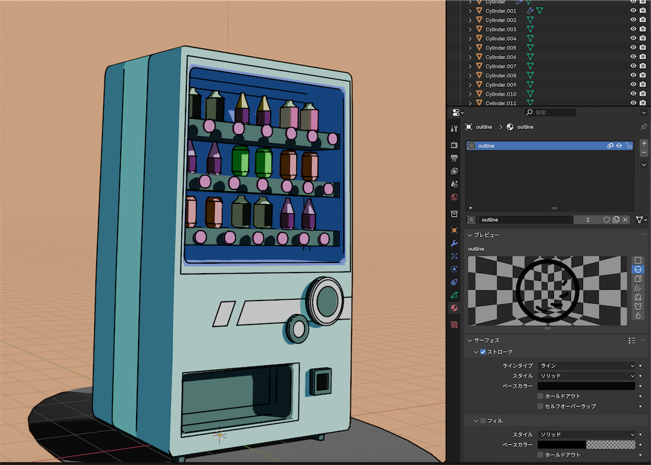
Task: Enable the ストローク (Stroke) checkbox
Action: pyautogui.click(x=483, y=352)
